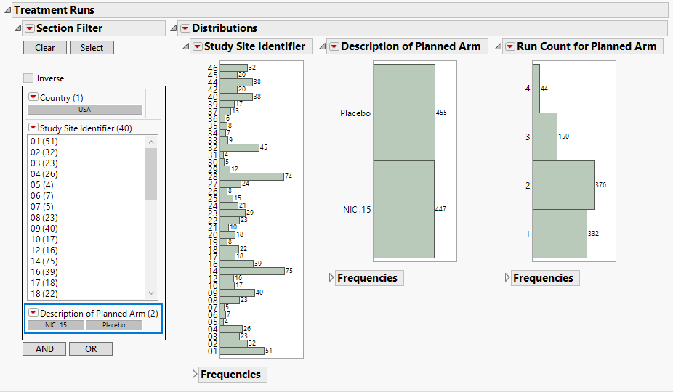Screen dimensions: 673x392
Task: Select site 09 (40) in the list
Action: 44,228
